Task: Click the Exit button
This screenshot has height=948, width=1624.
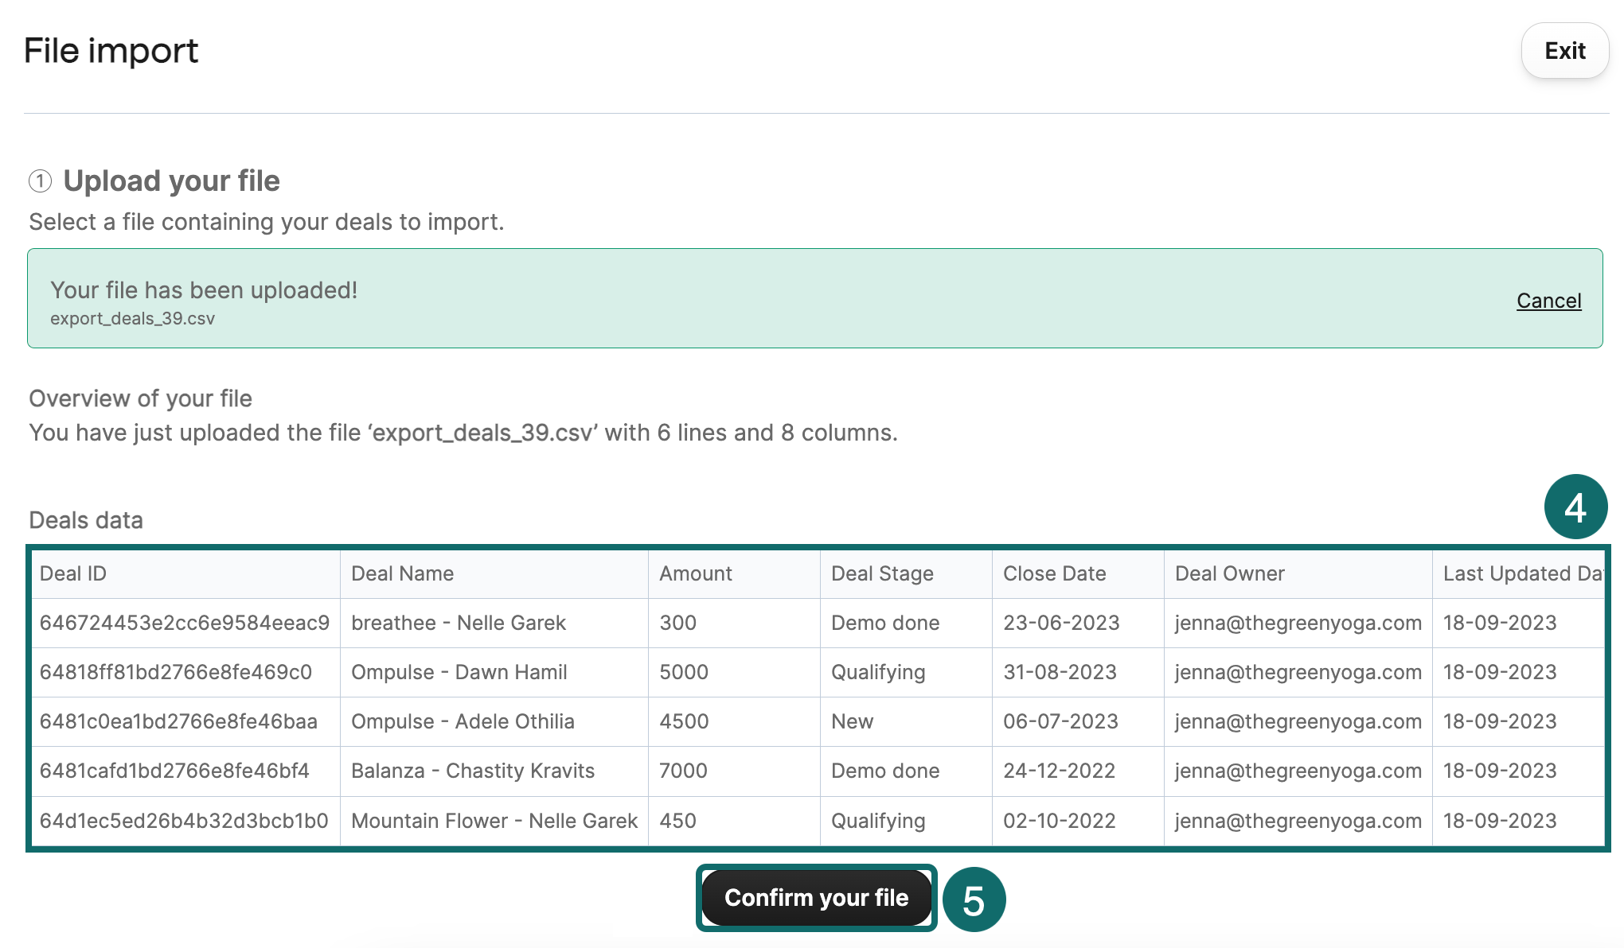Action: coord(1563,50)
